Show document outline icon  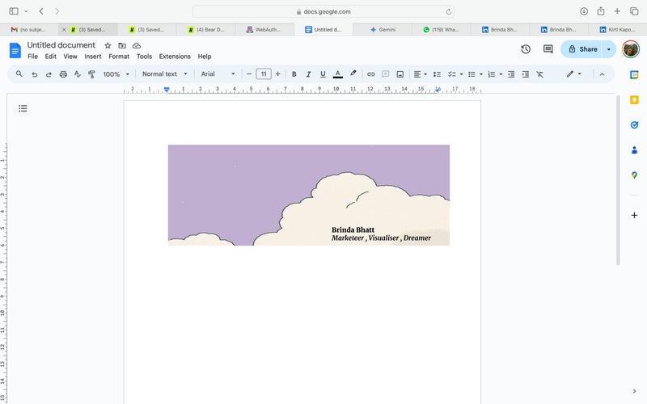click(23, 108)
